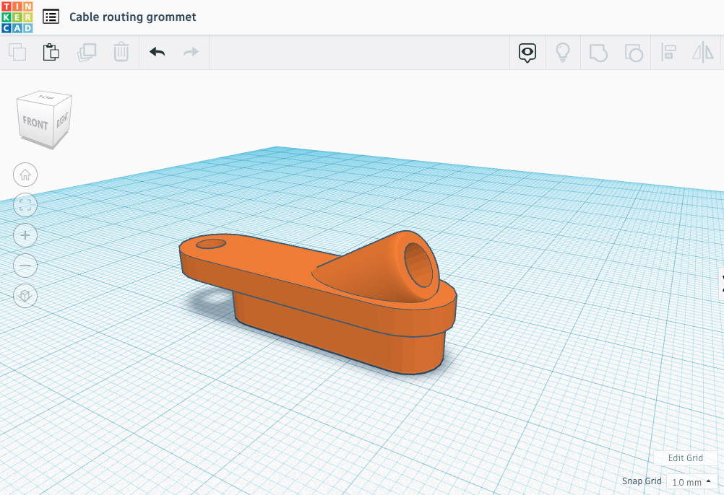Zoom in with the plus button
Screen dimensions: 724x495
(x=25, y=235)
